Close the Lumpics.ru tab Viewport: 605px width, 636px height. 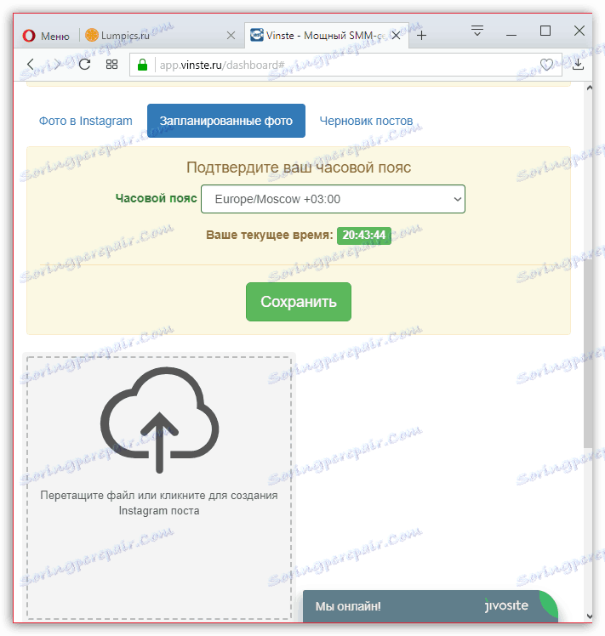(231, 36)
